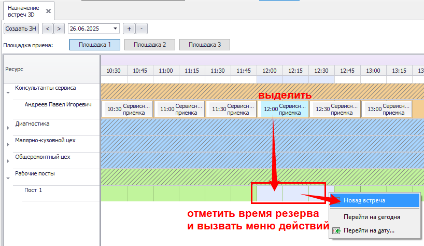Open the 12:00 Сервисная приемка appointment

(x=282, y=109)
